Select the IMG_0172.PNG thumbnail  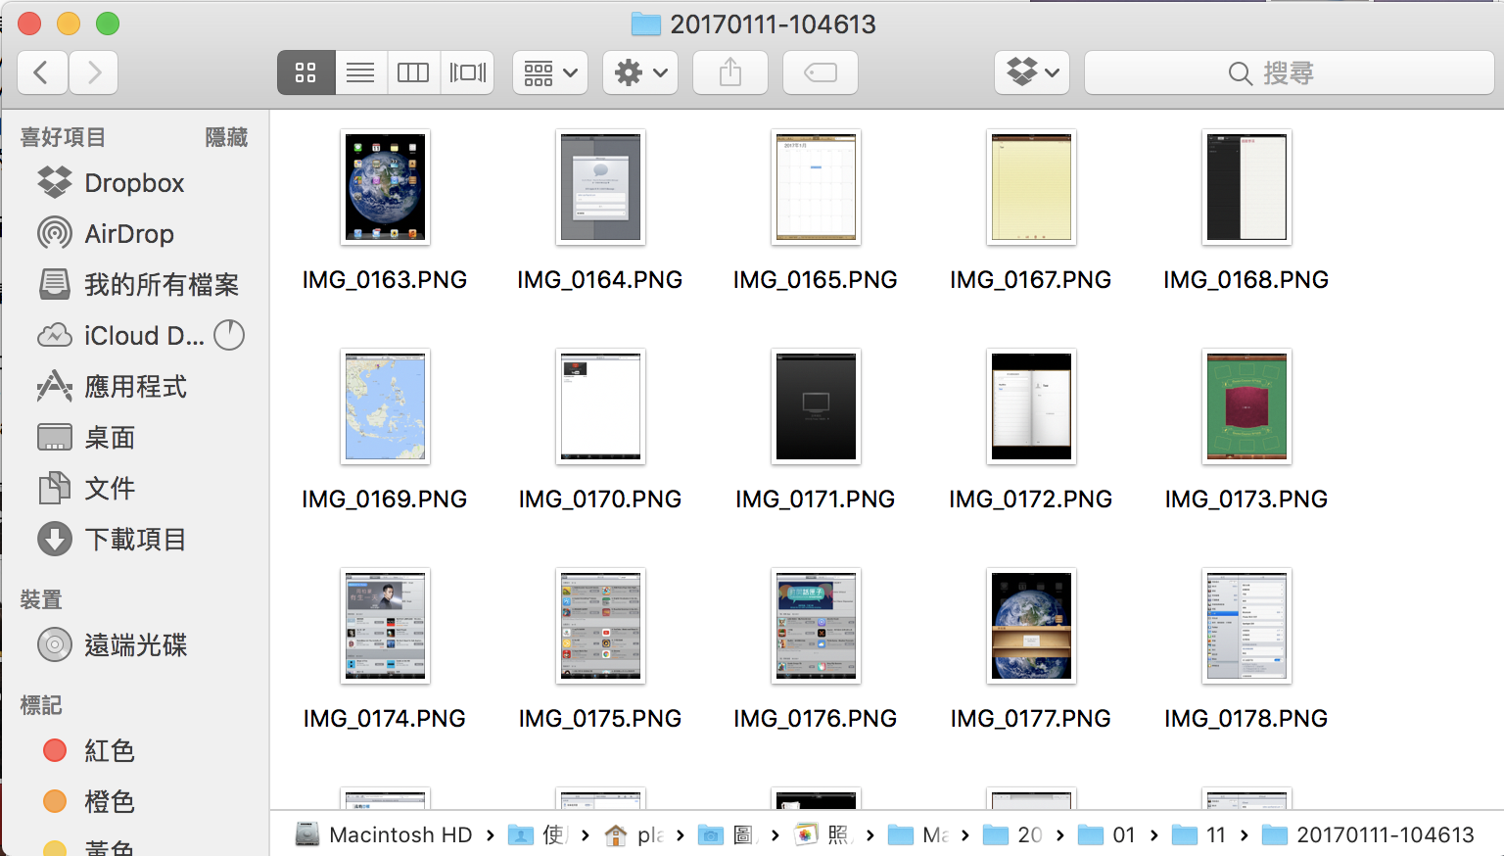click(1031, 406)
